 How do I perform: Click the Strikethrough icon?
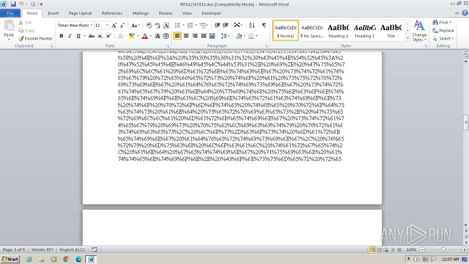[x=92, y=36]
